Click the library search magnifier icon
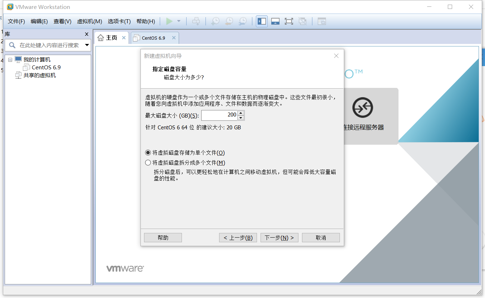 pos(12,45)
